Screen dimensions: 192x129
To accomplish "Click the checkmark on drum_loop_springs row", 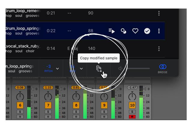I will (147, 31).
